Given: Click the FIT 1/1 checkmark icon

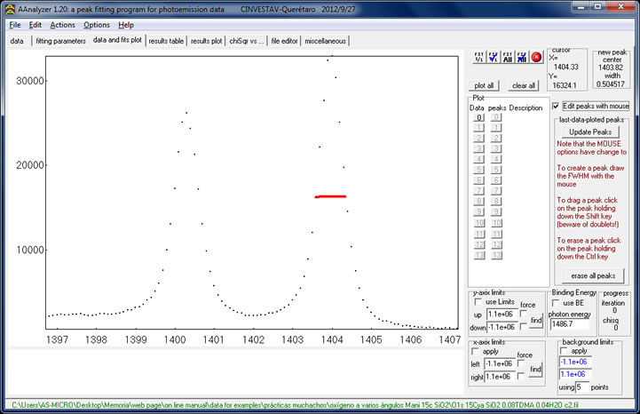Looking at the screenshot, I should pyautogui.click(x=493, y=58).
